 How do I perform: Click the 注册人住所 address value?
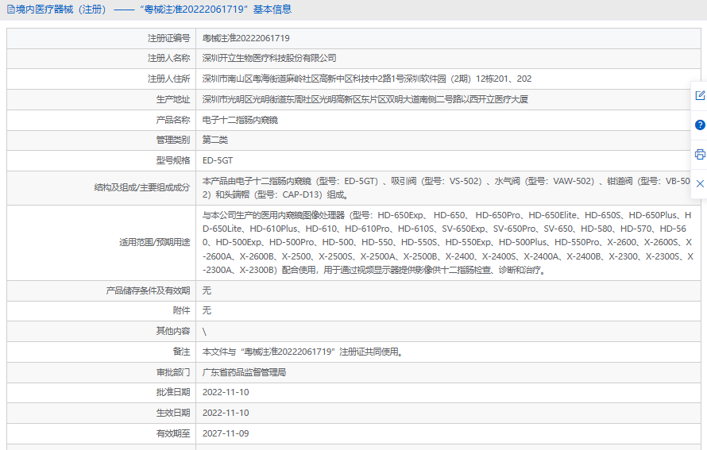coord(366,79)
